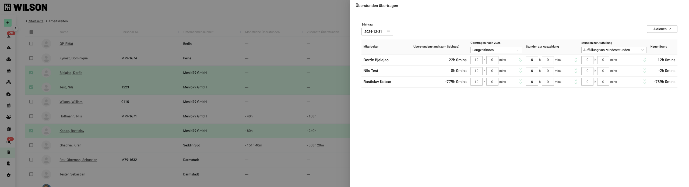The image size is (689, 187).
Task: Open the organization hierarchy sidebar icon
Action: click(9, 82)
